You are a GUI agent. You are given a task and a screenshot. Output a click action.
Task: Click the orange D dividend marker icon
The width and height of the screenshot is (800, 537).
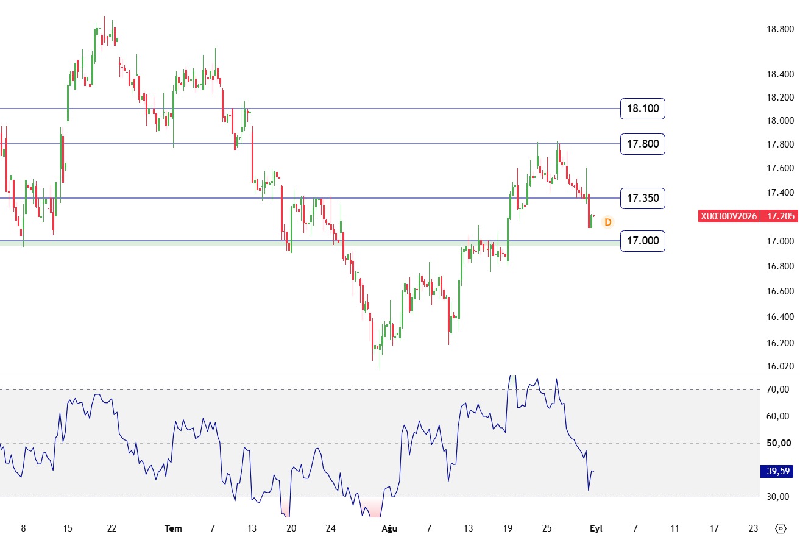click(607, 222)
